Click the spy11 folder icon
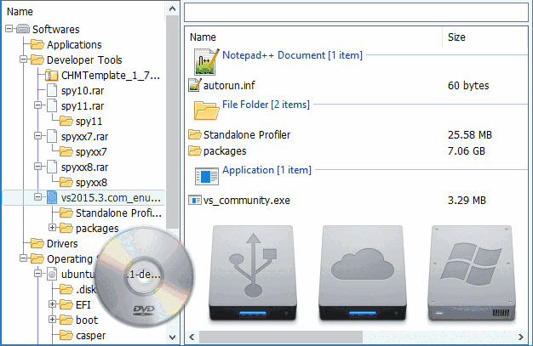The width and height of the screenshot is (533, 346). pyautogui.click(x=66, y=121)
